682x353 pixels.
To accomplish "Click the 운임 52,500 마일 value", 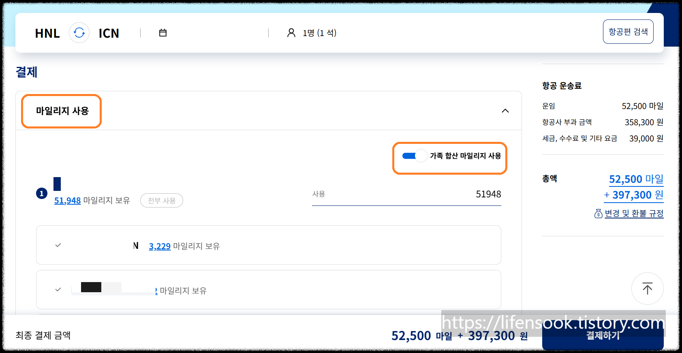I will (642, 106).
